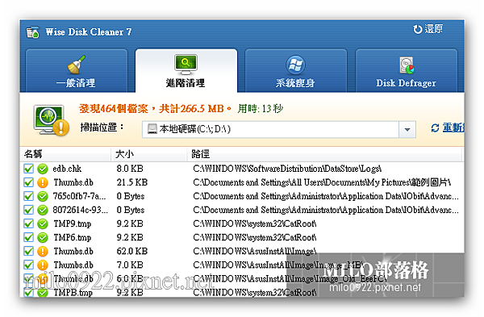Image resolution: width=484 pixels, height=317 pixels.
Task: Click the Wise Disk Cleaner app icon
Action: [33, 32]
